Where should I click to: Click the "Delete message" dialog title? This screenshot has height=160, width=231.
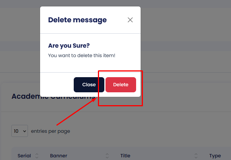click(x=77, y=20)
